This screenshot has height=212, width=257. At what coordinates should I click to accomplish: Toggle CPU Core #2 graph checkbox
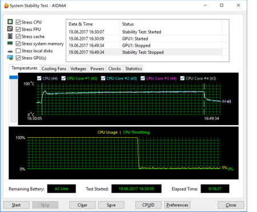[103, 78]
